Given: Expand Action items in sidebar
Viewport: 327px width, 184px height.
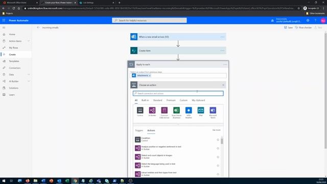Looking at the screenshot, I should pos(29,41).
